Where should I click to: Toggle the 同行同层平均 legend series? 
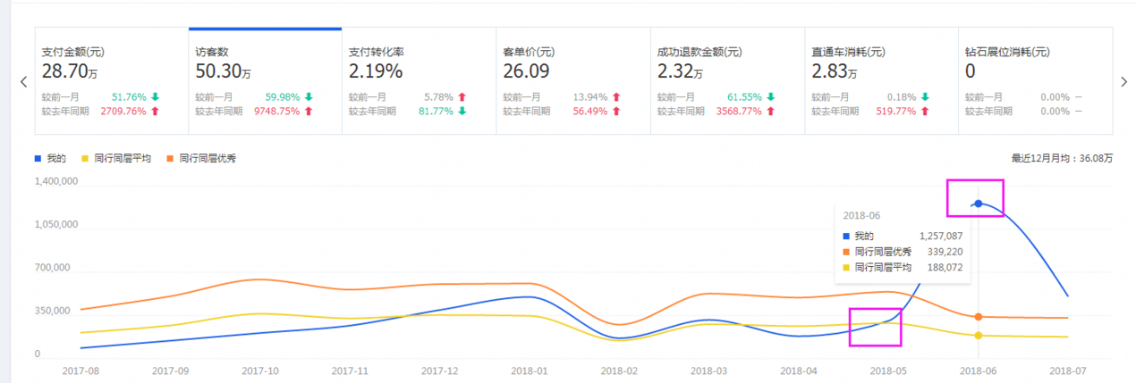tap(116, 158)
